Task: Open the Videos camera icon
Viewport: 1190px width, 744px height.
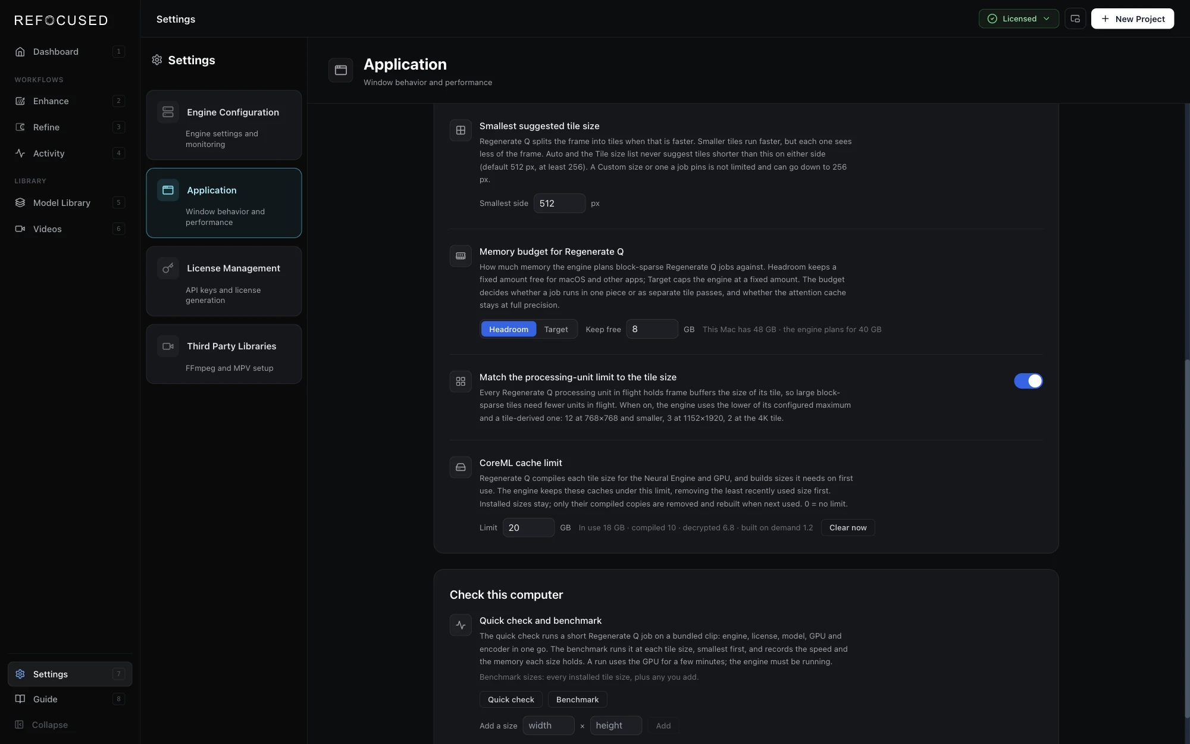Action: click(x=20, y=229)
